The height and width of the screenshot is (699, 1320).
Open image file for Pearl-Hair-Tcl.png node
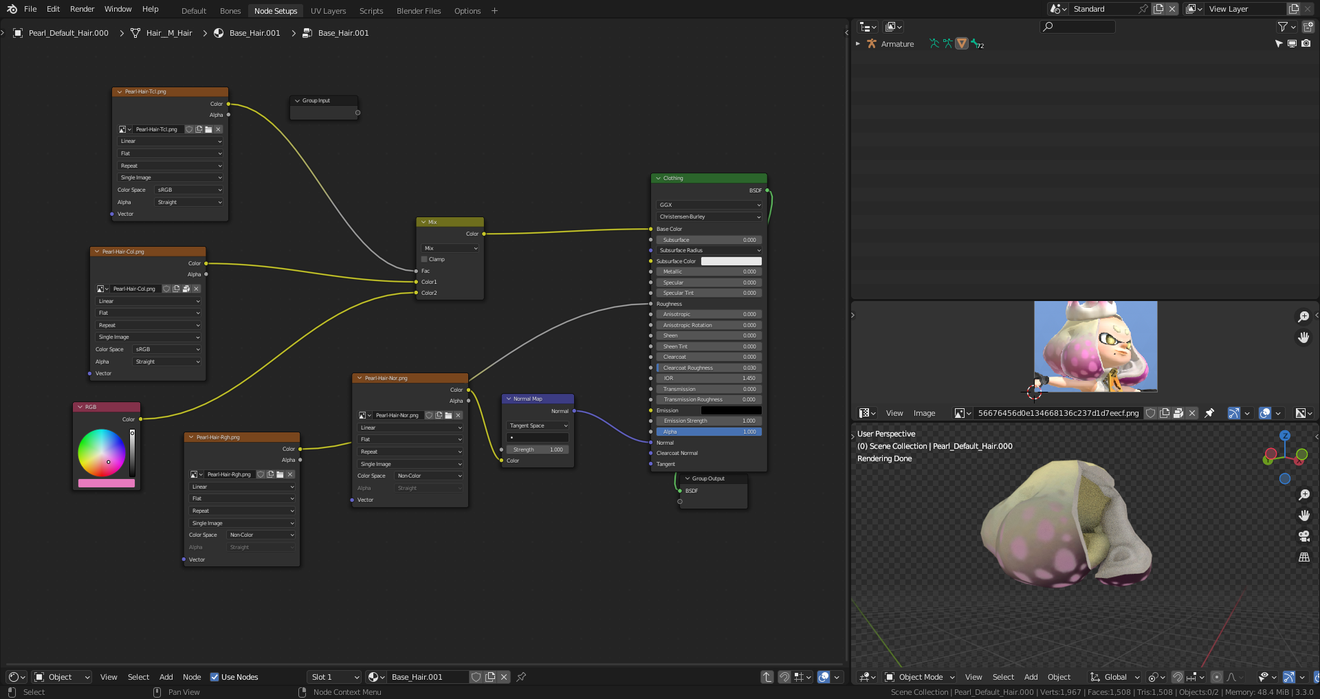point(208,129)
